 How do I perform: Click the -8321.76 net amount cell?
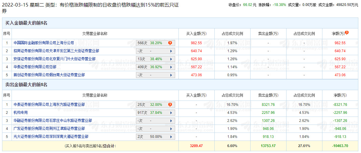(x=340, y=105)
